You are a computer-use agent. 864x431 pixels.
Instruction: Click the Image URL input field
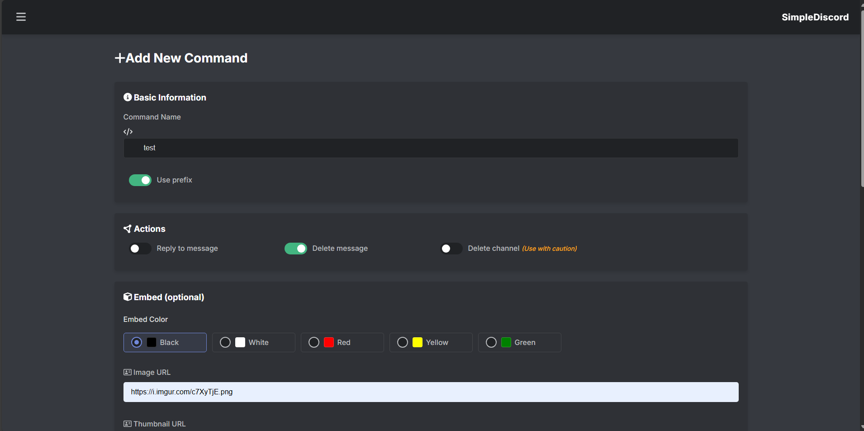[x=431, y=392]
